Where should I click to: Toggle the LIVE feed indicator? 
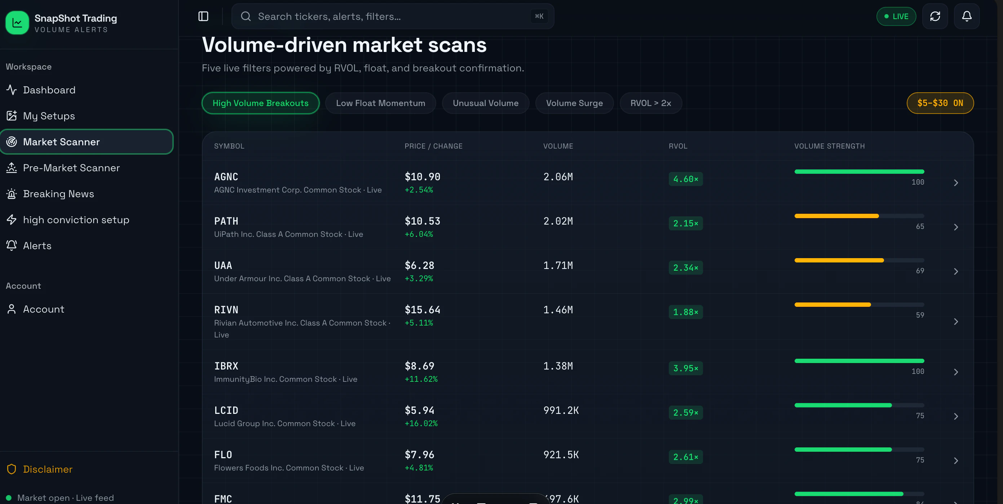tap(896, 16)
